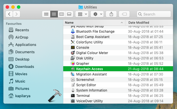177x109 pixels.
Task: Focus the Search field
Action: click(x=154, y=14)
